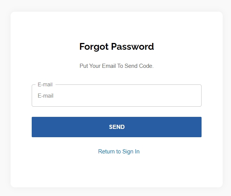Click the Forgot Password heading

[117, 47]
